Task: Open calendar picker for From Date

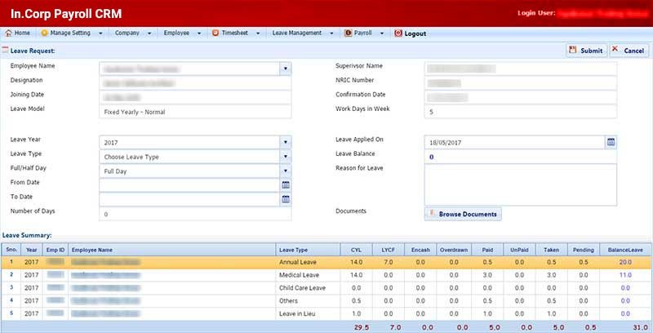Action: (x=286, y=185)
